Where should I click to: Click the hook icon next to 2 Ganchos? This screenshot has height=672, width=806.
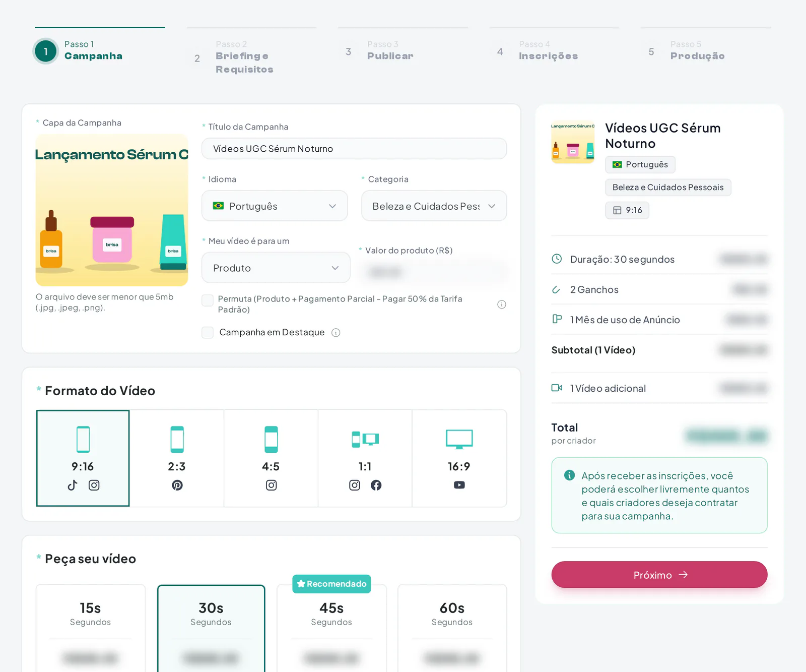(x=557, y=289)
